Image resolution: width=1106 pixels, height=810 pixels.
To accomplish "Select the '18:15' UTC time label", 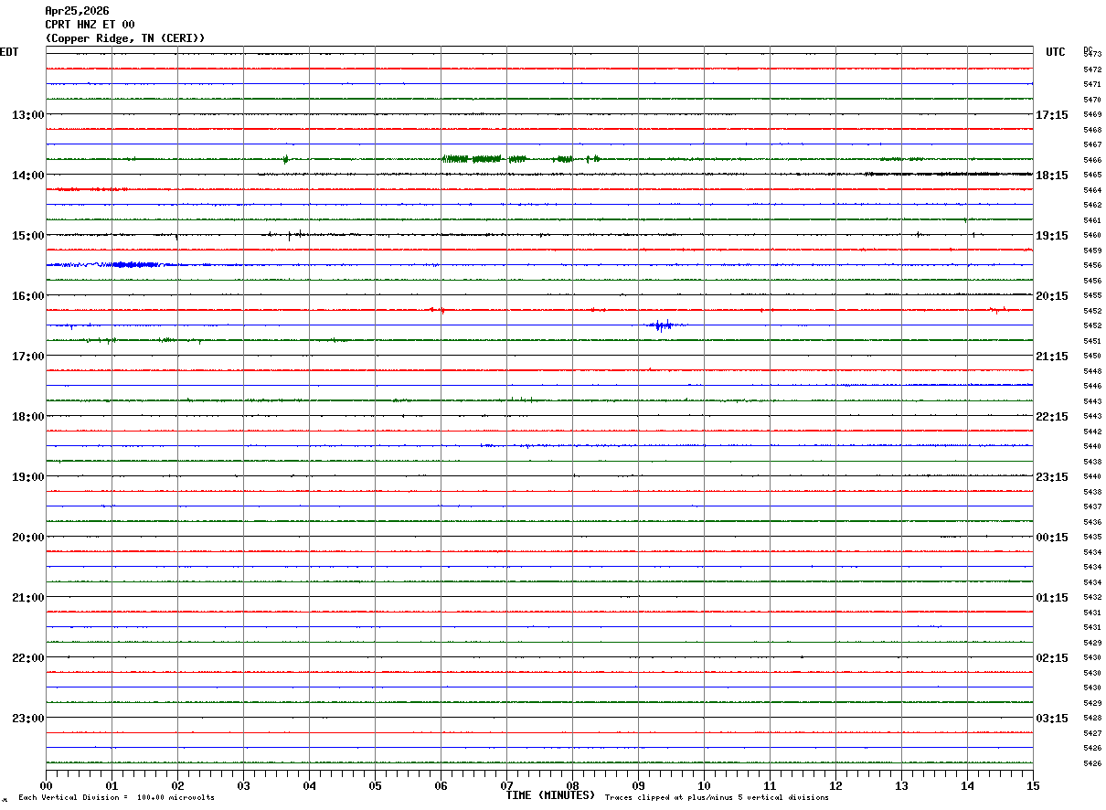I will pyautogui.click(x=1051, y=176).
